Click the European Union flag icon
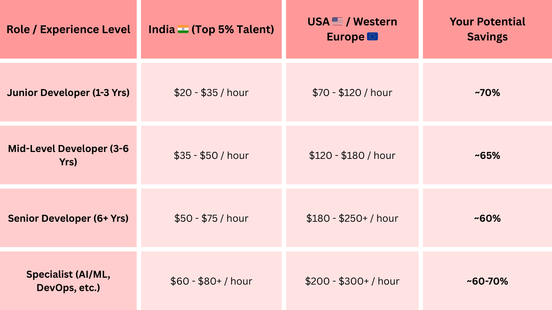The height and width of the screenshot is (310, 552). [373, 37]
